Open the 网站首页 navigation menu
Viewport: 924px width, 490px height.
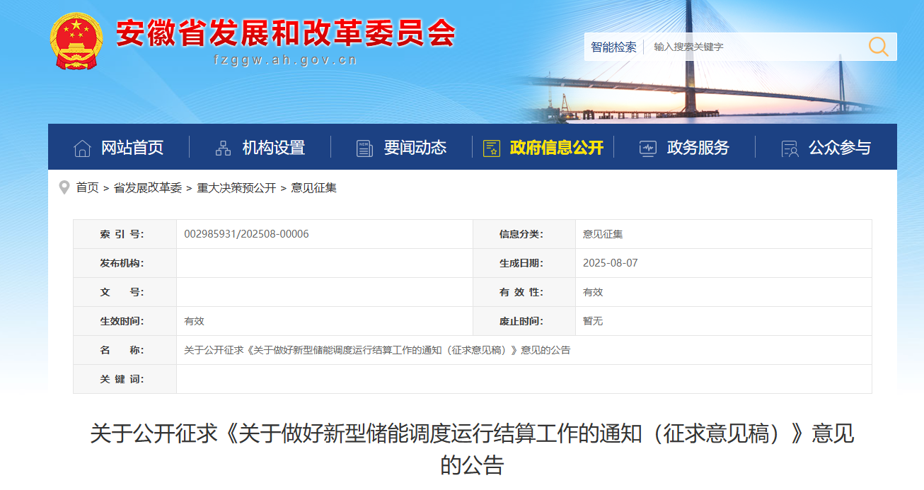tap(132, 147)
